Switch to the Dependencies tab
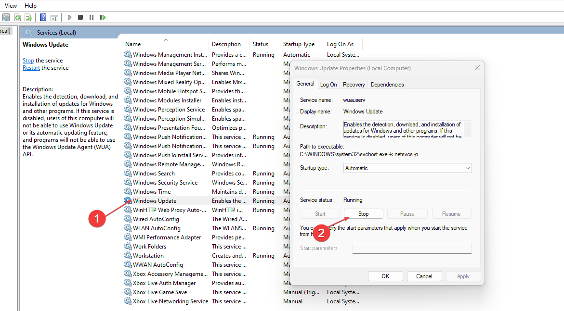 pyautogui.click(x=387, y=85)
